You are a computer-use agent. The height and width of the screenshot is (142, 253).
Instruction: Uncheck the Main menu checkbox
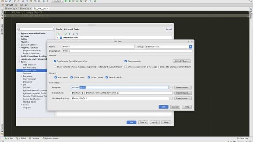(55, 77)
